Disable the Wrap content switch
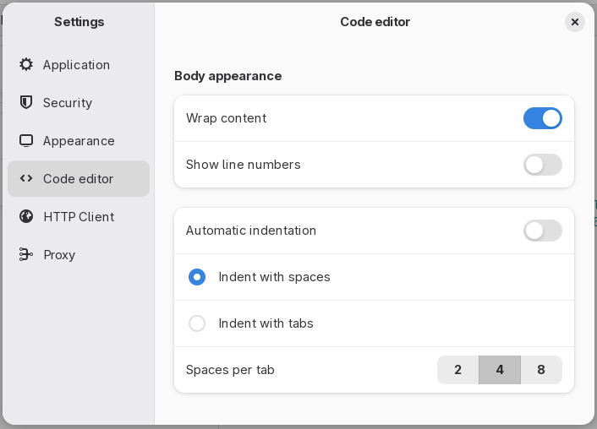The image size is (597, 429). [x=543, y=118]
